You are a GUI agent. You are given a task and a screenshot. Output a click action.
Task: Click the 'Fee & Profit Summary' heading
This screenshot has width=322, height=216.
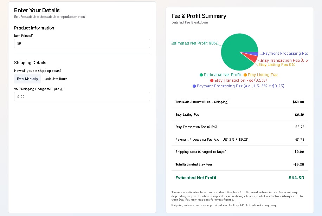(x=199, y=16)
